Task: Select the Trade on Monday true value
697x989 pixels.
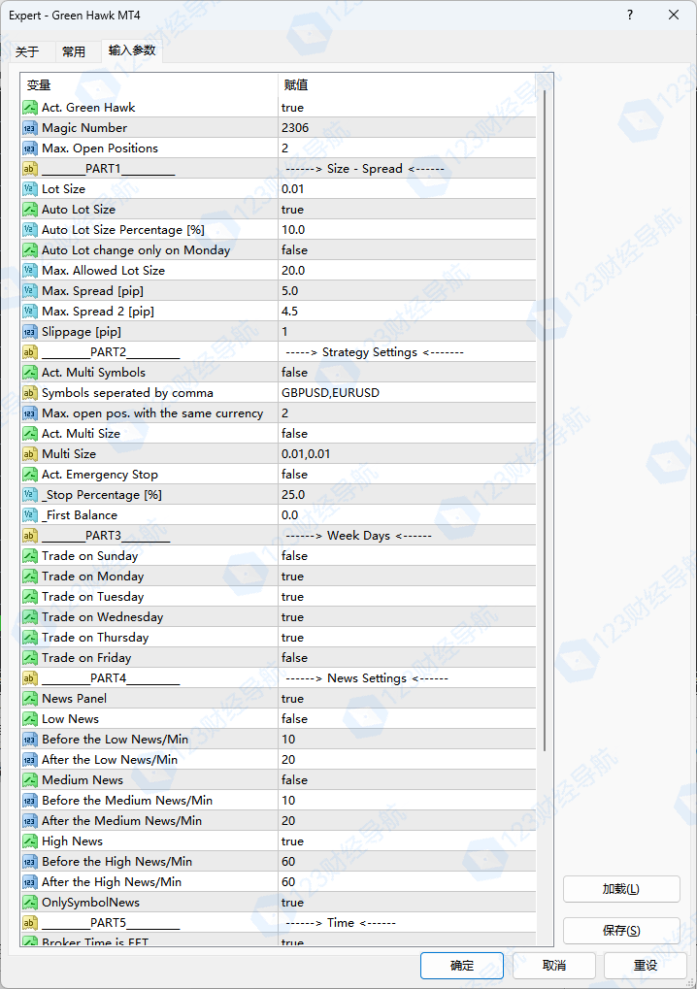Action: [x=292, y=577]
